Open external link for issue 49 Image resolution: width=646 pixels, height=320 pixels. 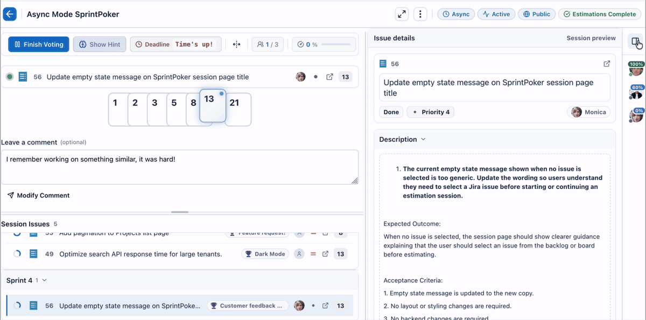[325, 254]
